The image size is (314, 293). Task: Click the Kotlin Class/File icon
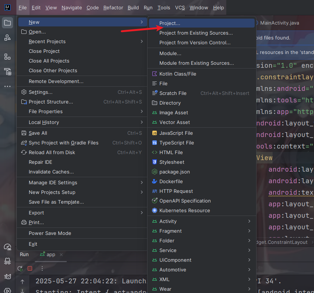pos(155,74)
